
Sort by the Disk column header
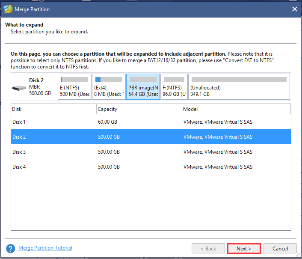53,109
